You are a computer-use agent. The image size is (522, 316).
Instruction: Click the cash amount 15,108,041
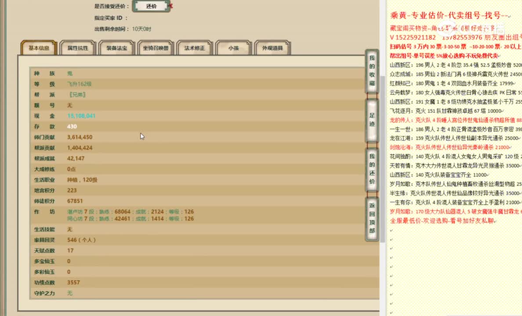81,116
